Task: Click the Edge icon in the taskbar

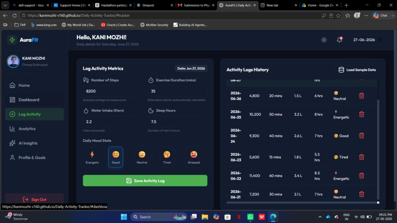Action: click(273, 217)
